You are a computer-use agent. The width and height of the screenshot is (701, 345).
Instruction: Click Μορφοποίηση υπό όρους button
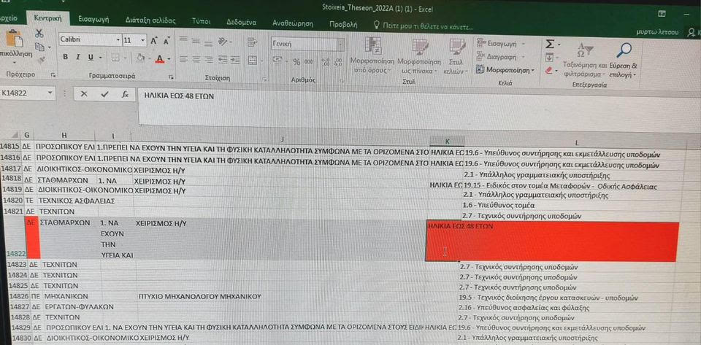(373, 55)
